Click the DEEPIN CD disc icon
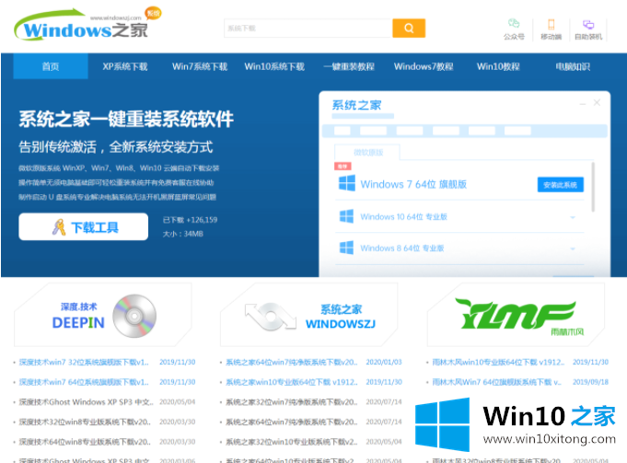 click(x=134, y=316)
